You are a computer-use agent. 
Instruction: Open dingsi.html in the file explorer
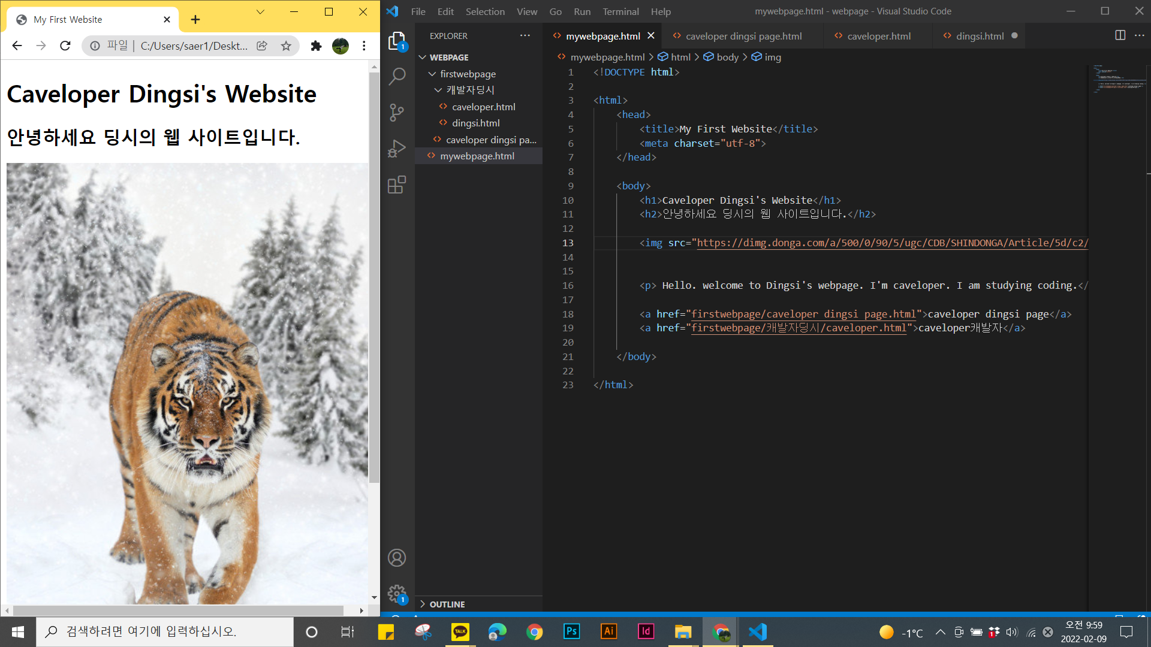tap(475, 123)
